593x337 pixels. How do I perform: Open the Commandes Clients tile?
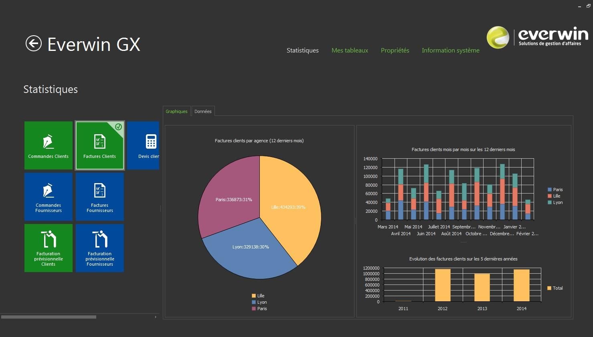pos(49,145)
